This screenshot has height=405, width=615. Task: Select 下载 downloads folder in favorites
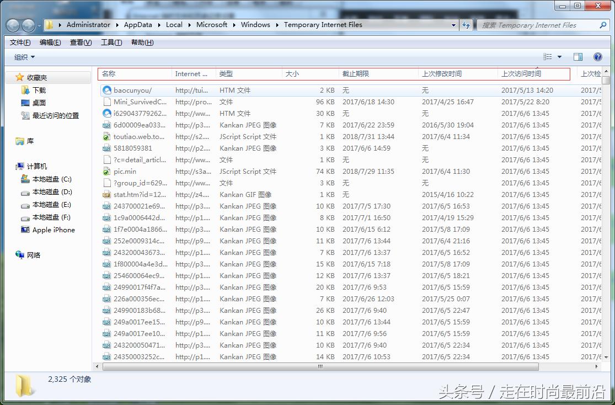[x=39, y=90]
